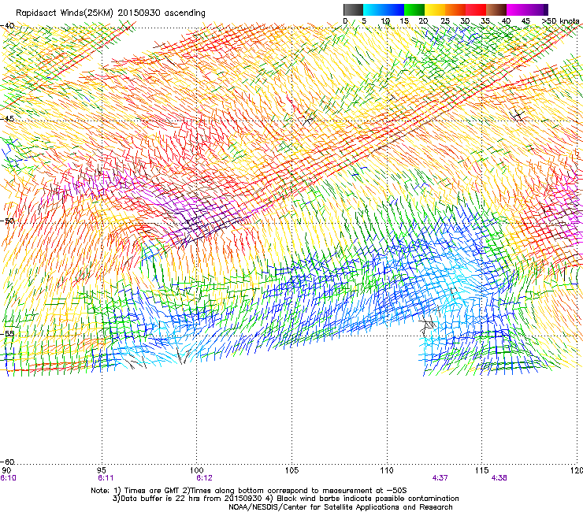Select the red 30-35 knots legend swatch
Viewport: 583px width, 512px height.
tap(476, 9)
